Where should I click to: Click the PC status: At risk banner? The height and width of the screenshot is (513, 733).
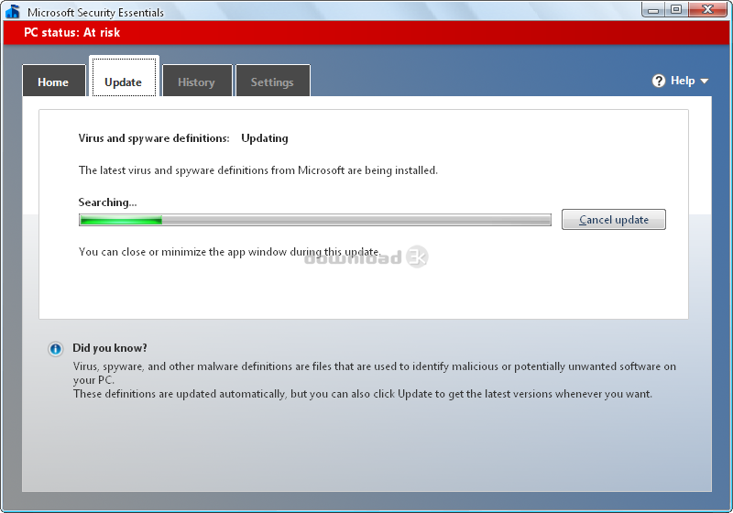pos(366,32)
